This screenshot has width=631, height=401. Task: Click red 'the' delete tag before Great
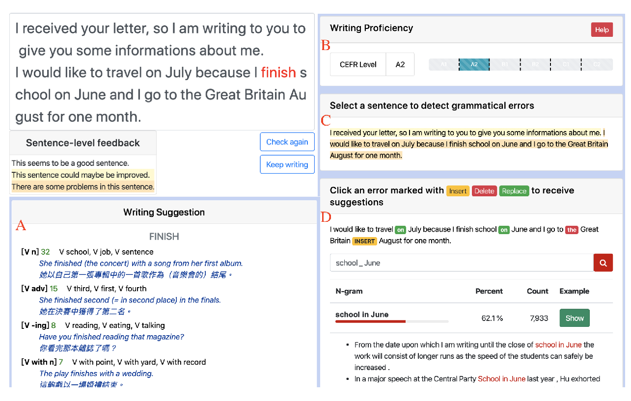point(572,230)
